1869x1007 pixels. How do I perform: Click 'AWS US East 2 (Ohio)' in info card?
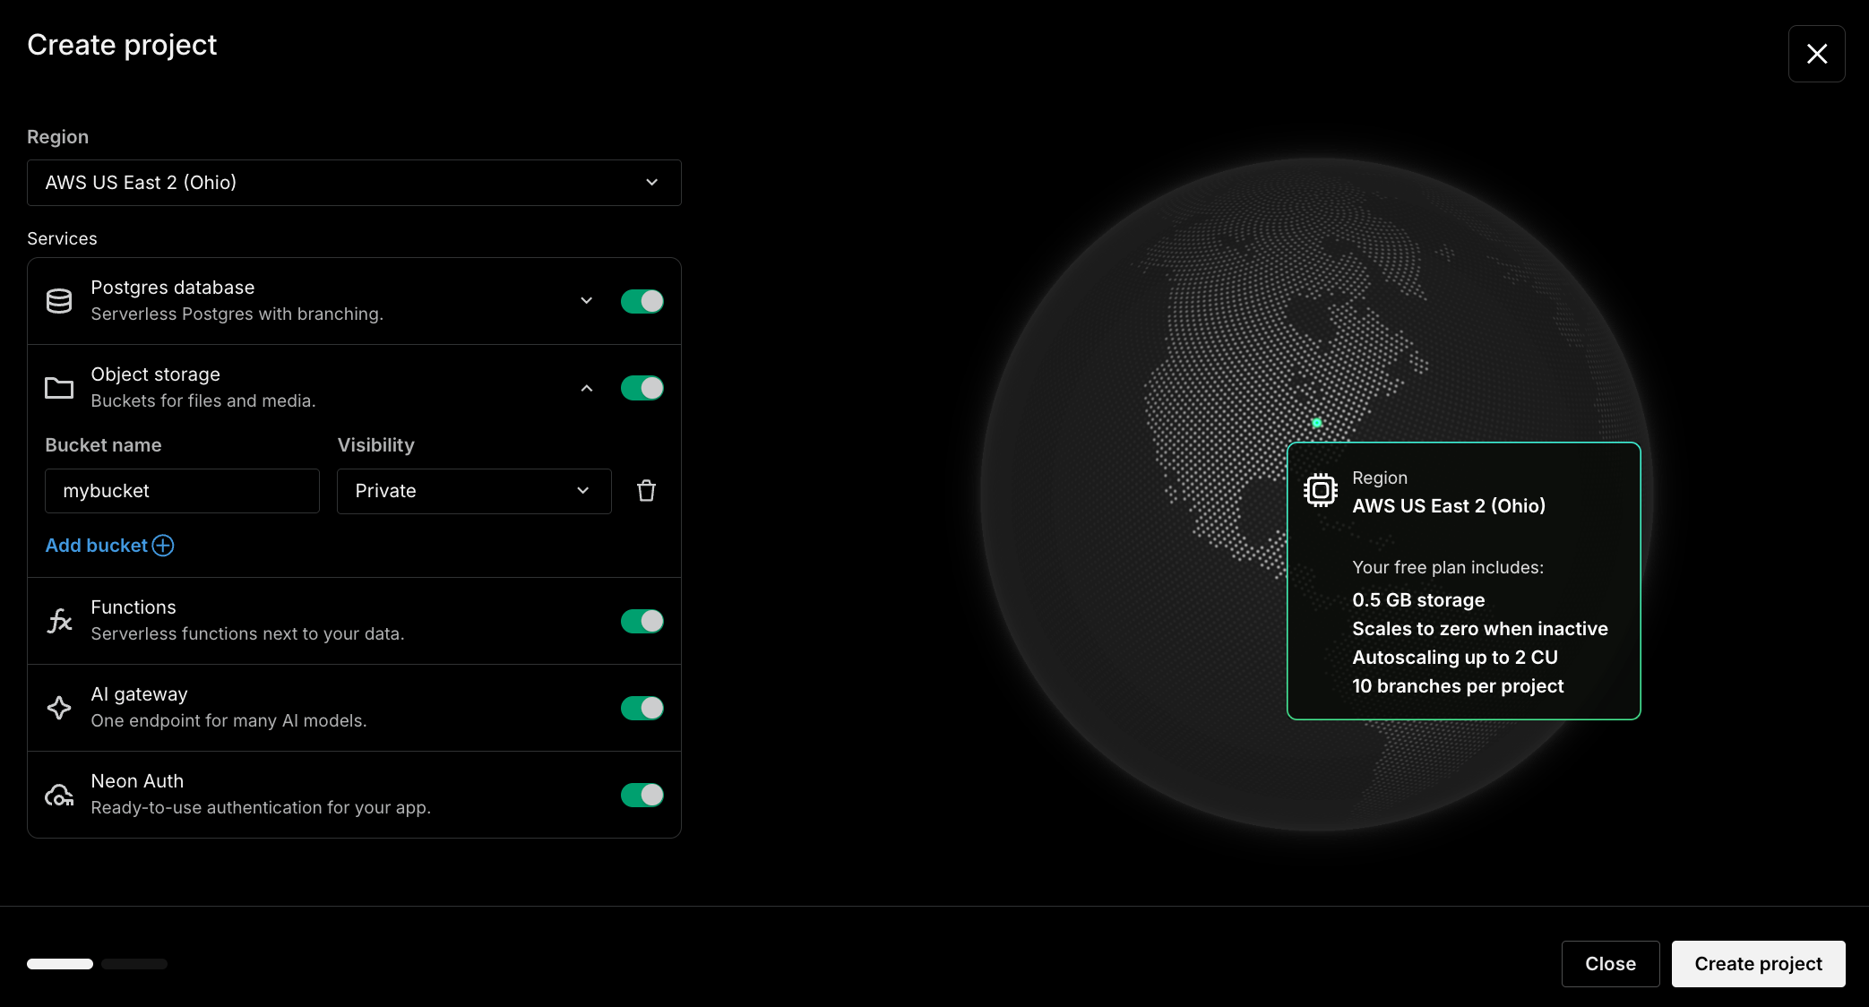click(x=1449, y=506)
